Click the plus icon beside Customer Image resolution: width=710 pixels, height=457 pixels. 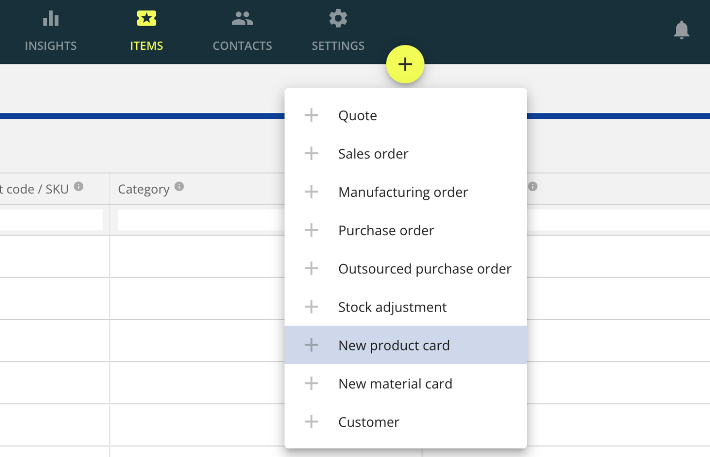[311, 422]
